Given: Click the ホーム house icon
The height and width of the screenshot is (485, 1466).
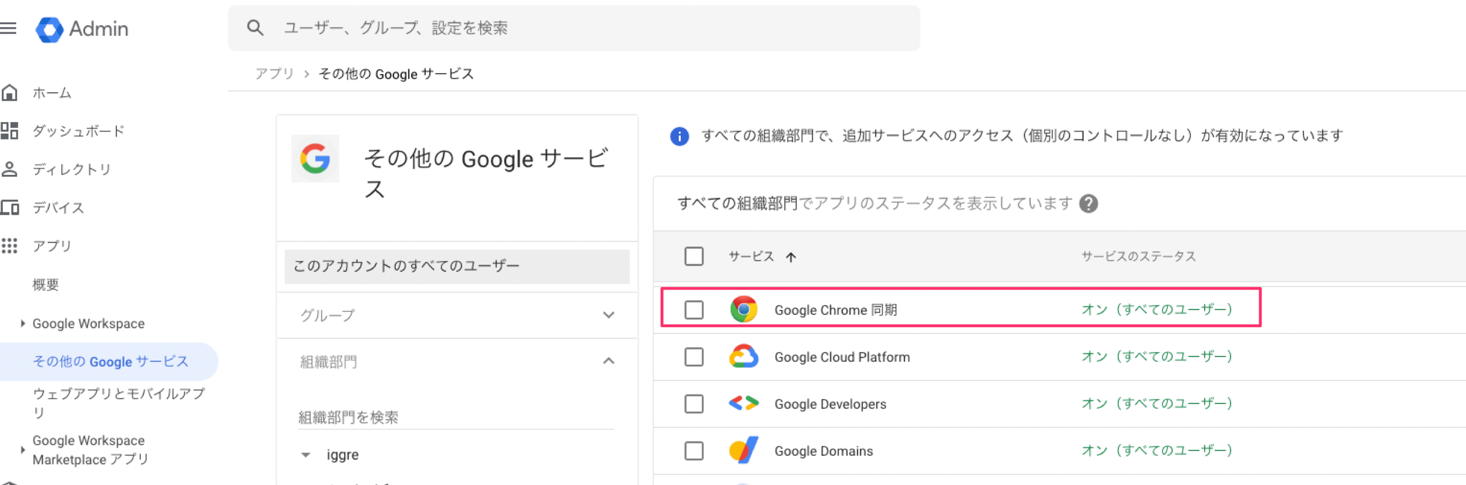Looking at the screenshot, I should [9, 93].
